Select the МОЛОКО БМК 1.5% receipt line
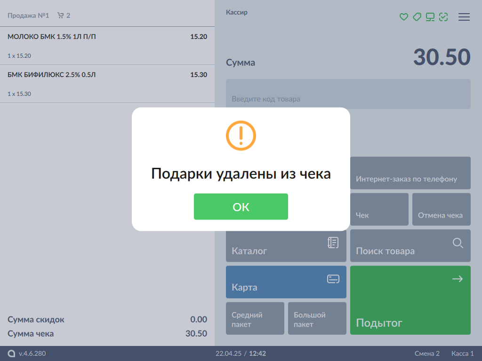The height and width of the screenshot is (361, 482). coord(107,46)
